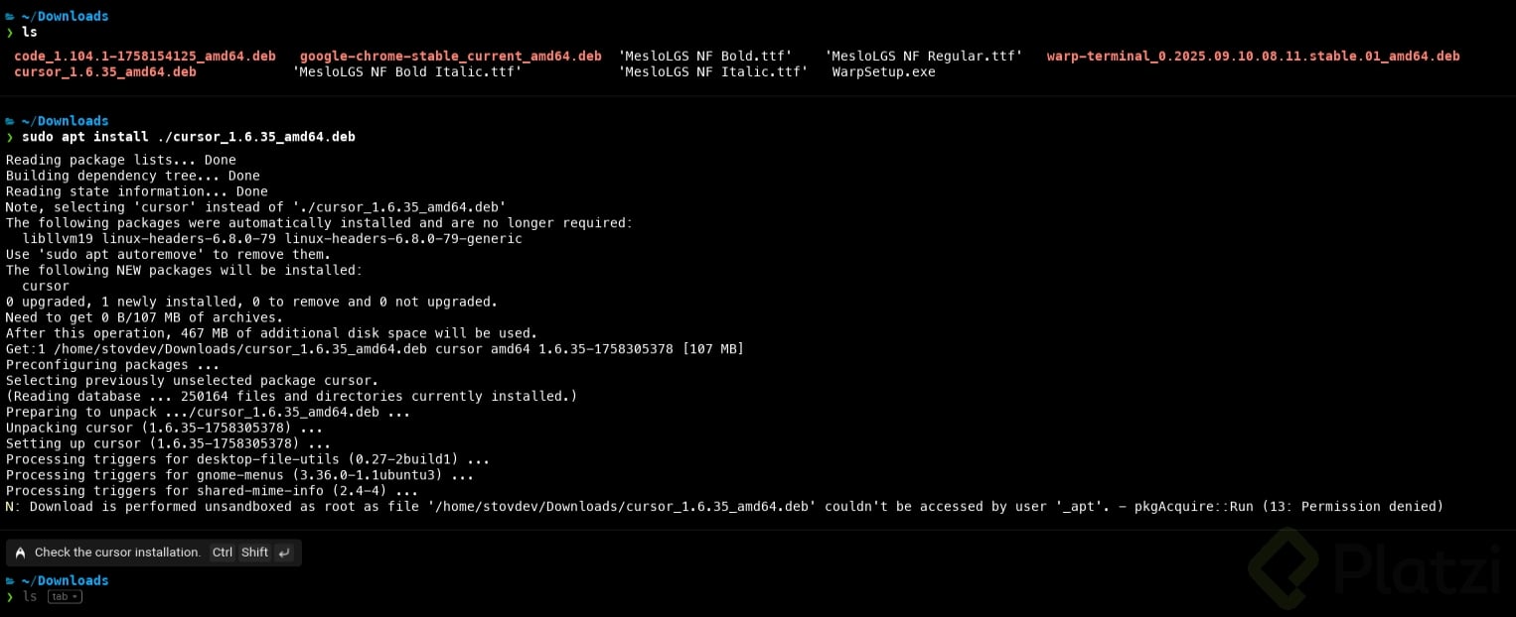Click the folder icon in the bottom input prompt

click(x=10, y=581)
